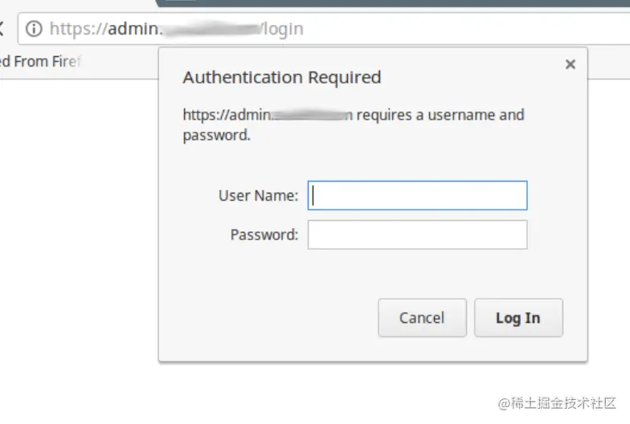Select the address bar URL

[x=321, y=30]
